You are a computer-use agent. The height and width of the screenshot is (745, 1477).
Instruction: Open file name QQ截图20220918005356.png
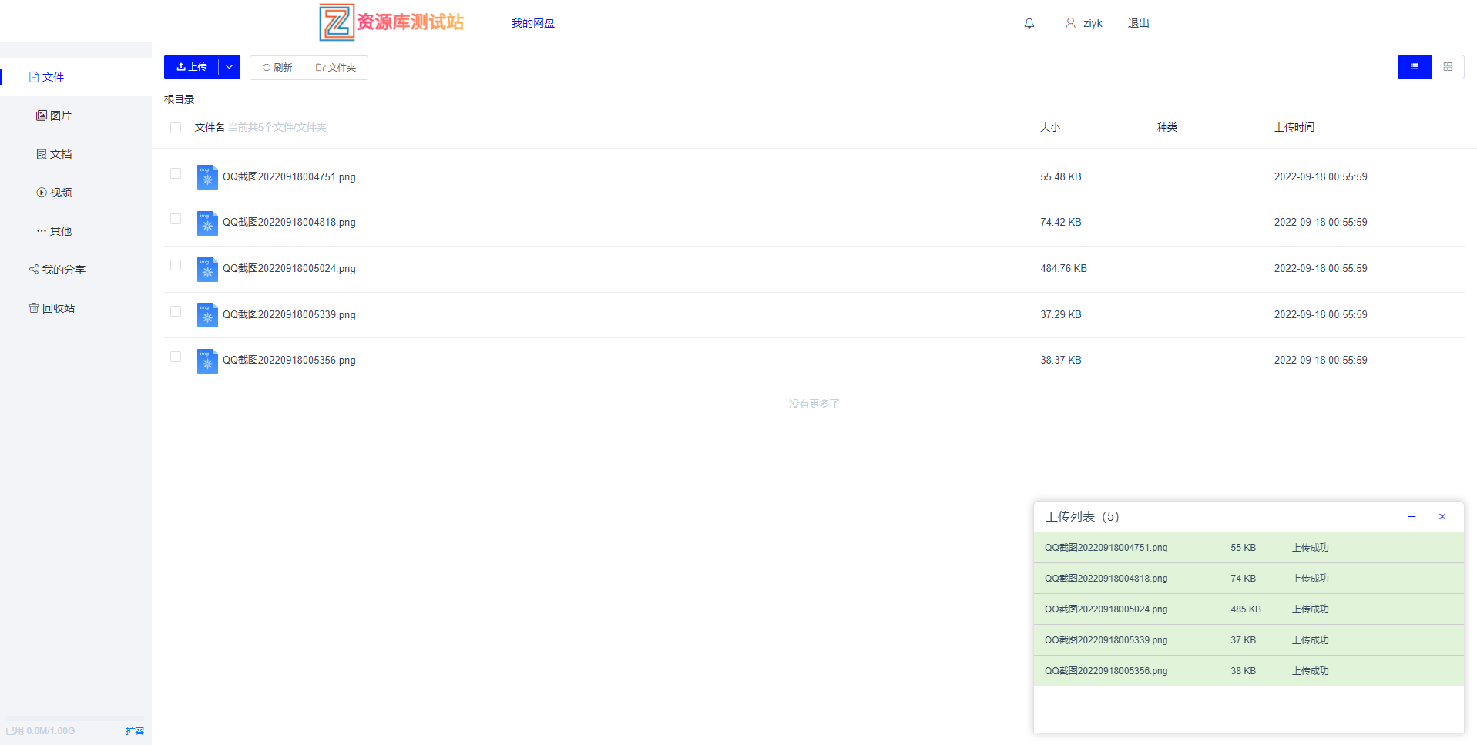289,361
